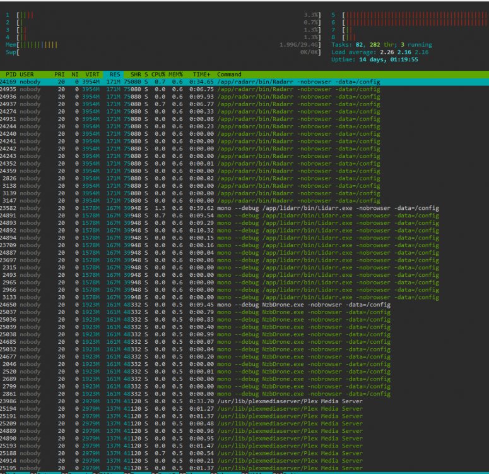Viewport: 489px width, 474px height.
Task: Select the highlighted Radarr process PID 24169
Action: coord(245,82)
